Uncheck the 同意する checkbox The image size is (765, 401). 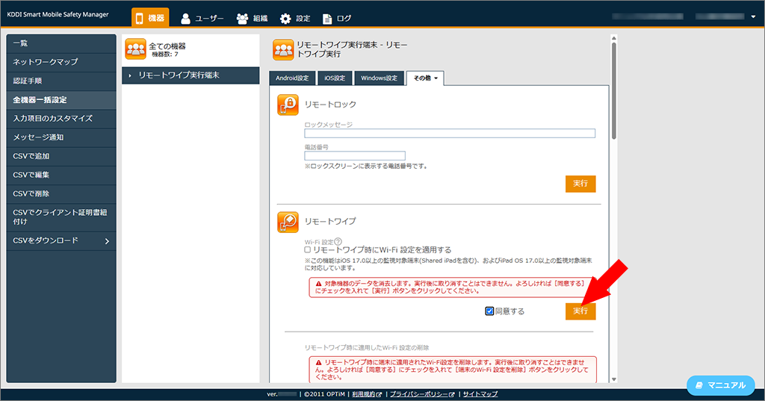click(x=489, y=311)
